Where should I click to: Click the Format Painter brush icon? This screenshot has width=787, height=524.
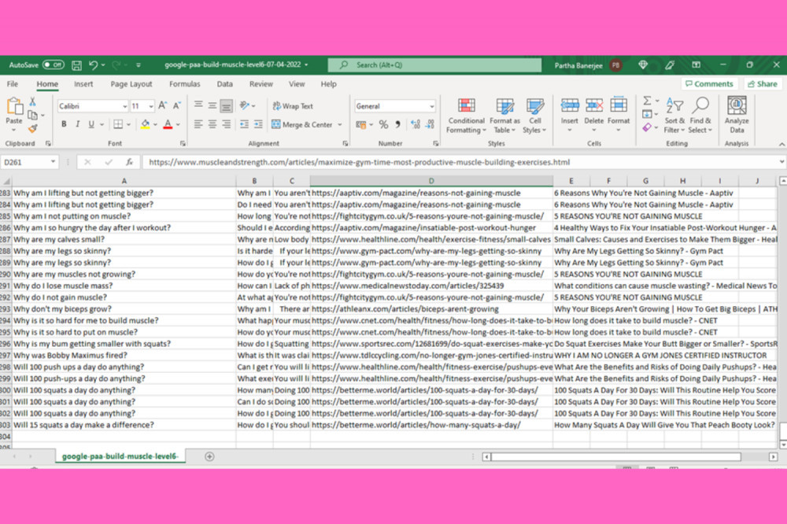coord(32,129)
